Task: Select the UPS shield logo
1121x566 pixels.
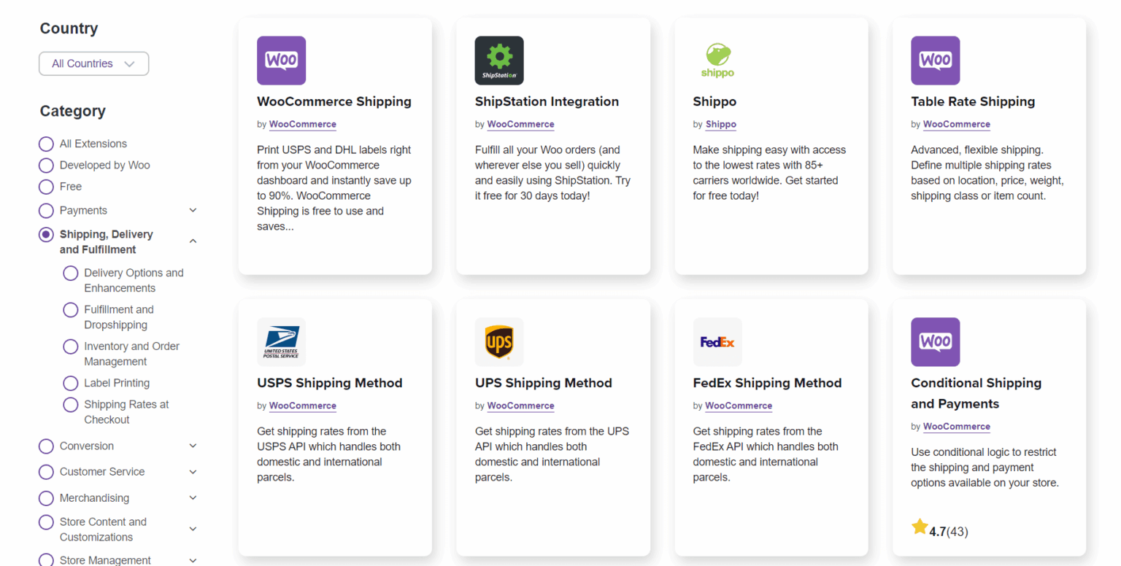Action: [499, 341]
